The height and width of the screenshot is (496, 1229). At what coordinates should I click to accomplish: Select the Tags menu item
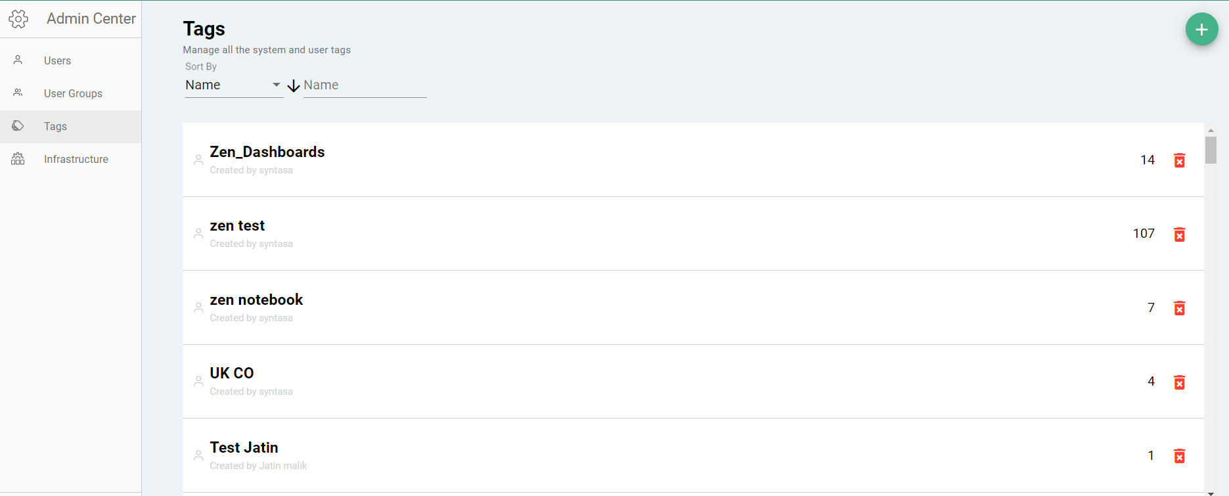[x=55, y=126]
